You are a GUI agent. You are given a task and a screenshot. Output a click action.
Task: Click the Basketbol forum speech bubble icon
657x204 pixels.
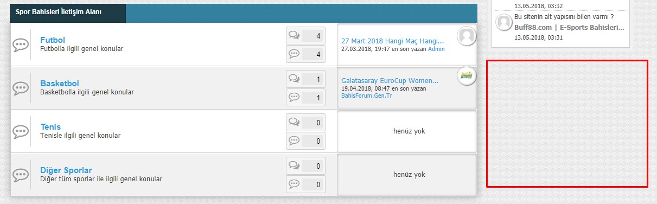pyautogui.click(x=21, y=88)
